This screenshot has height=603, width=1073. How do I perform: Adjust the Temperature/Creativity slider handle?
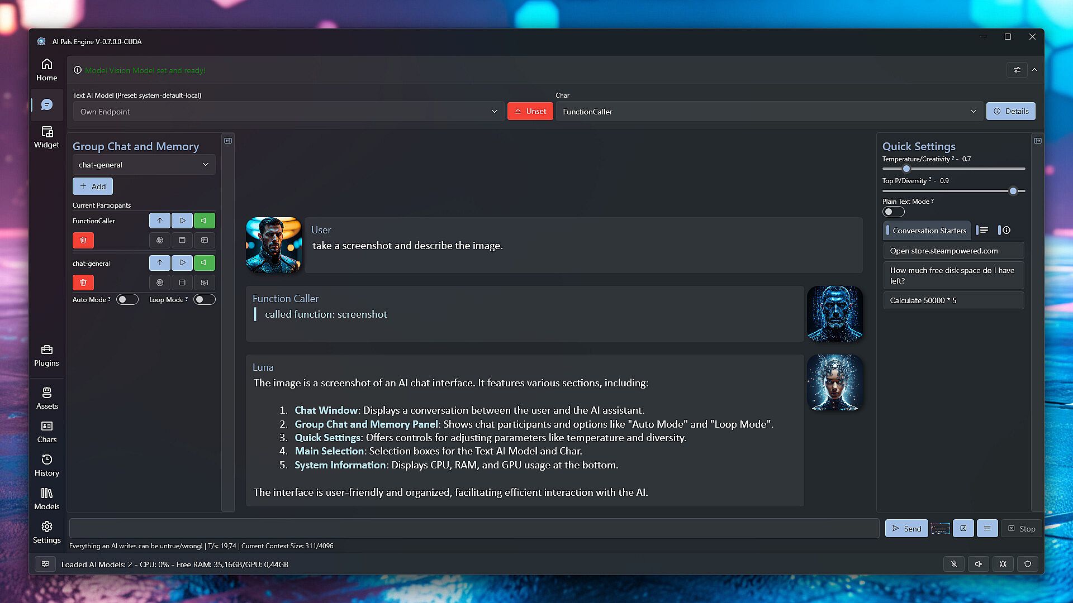point(906,169)
